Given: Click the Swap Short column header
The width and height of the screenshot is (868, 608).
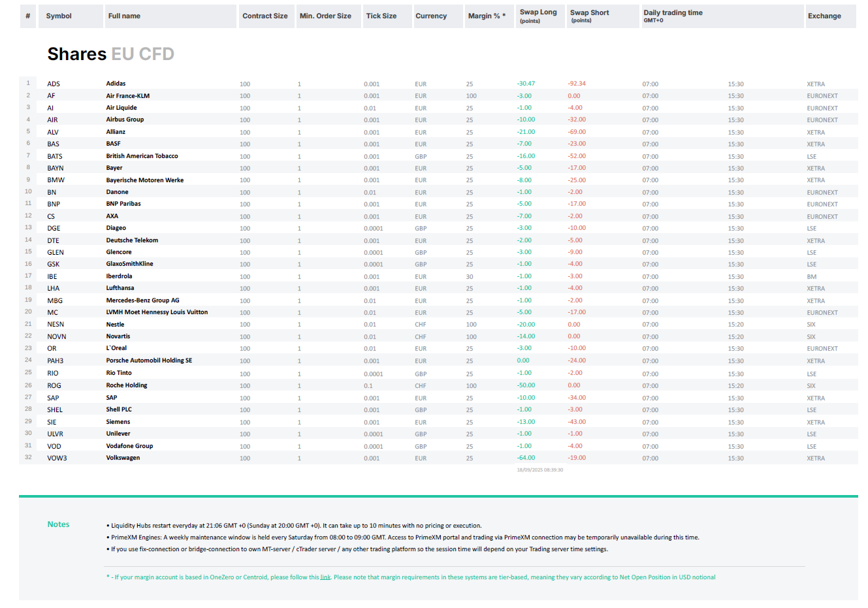Looking at the screenshot, I should point(603,16).
